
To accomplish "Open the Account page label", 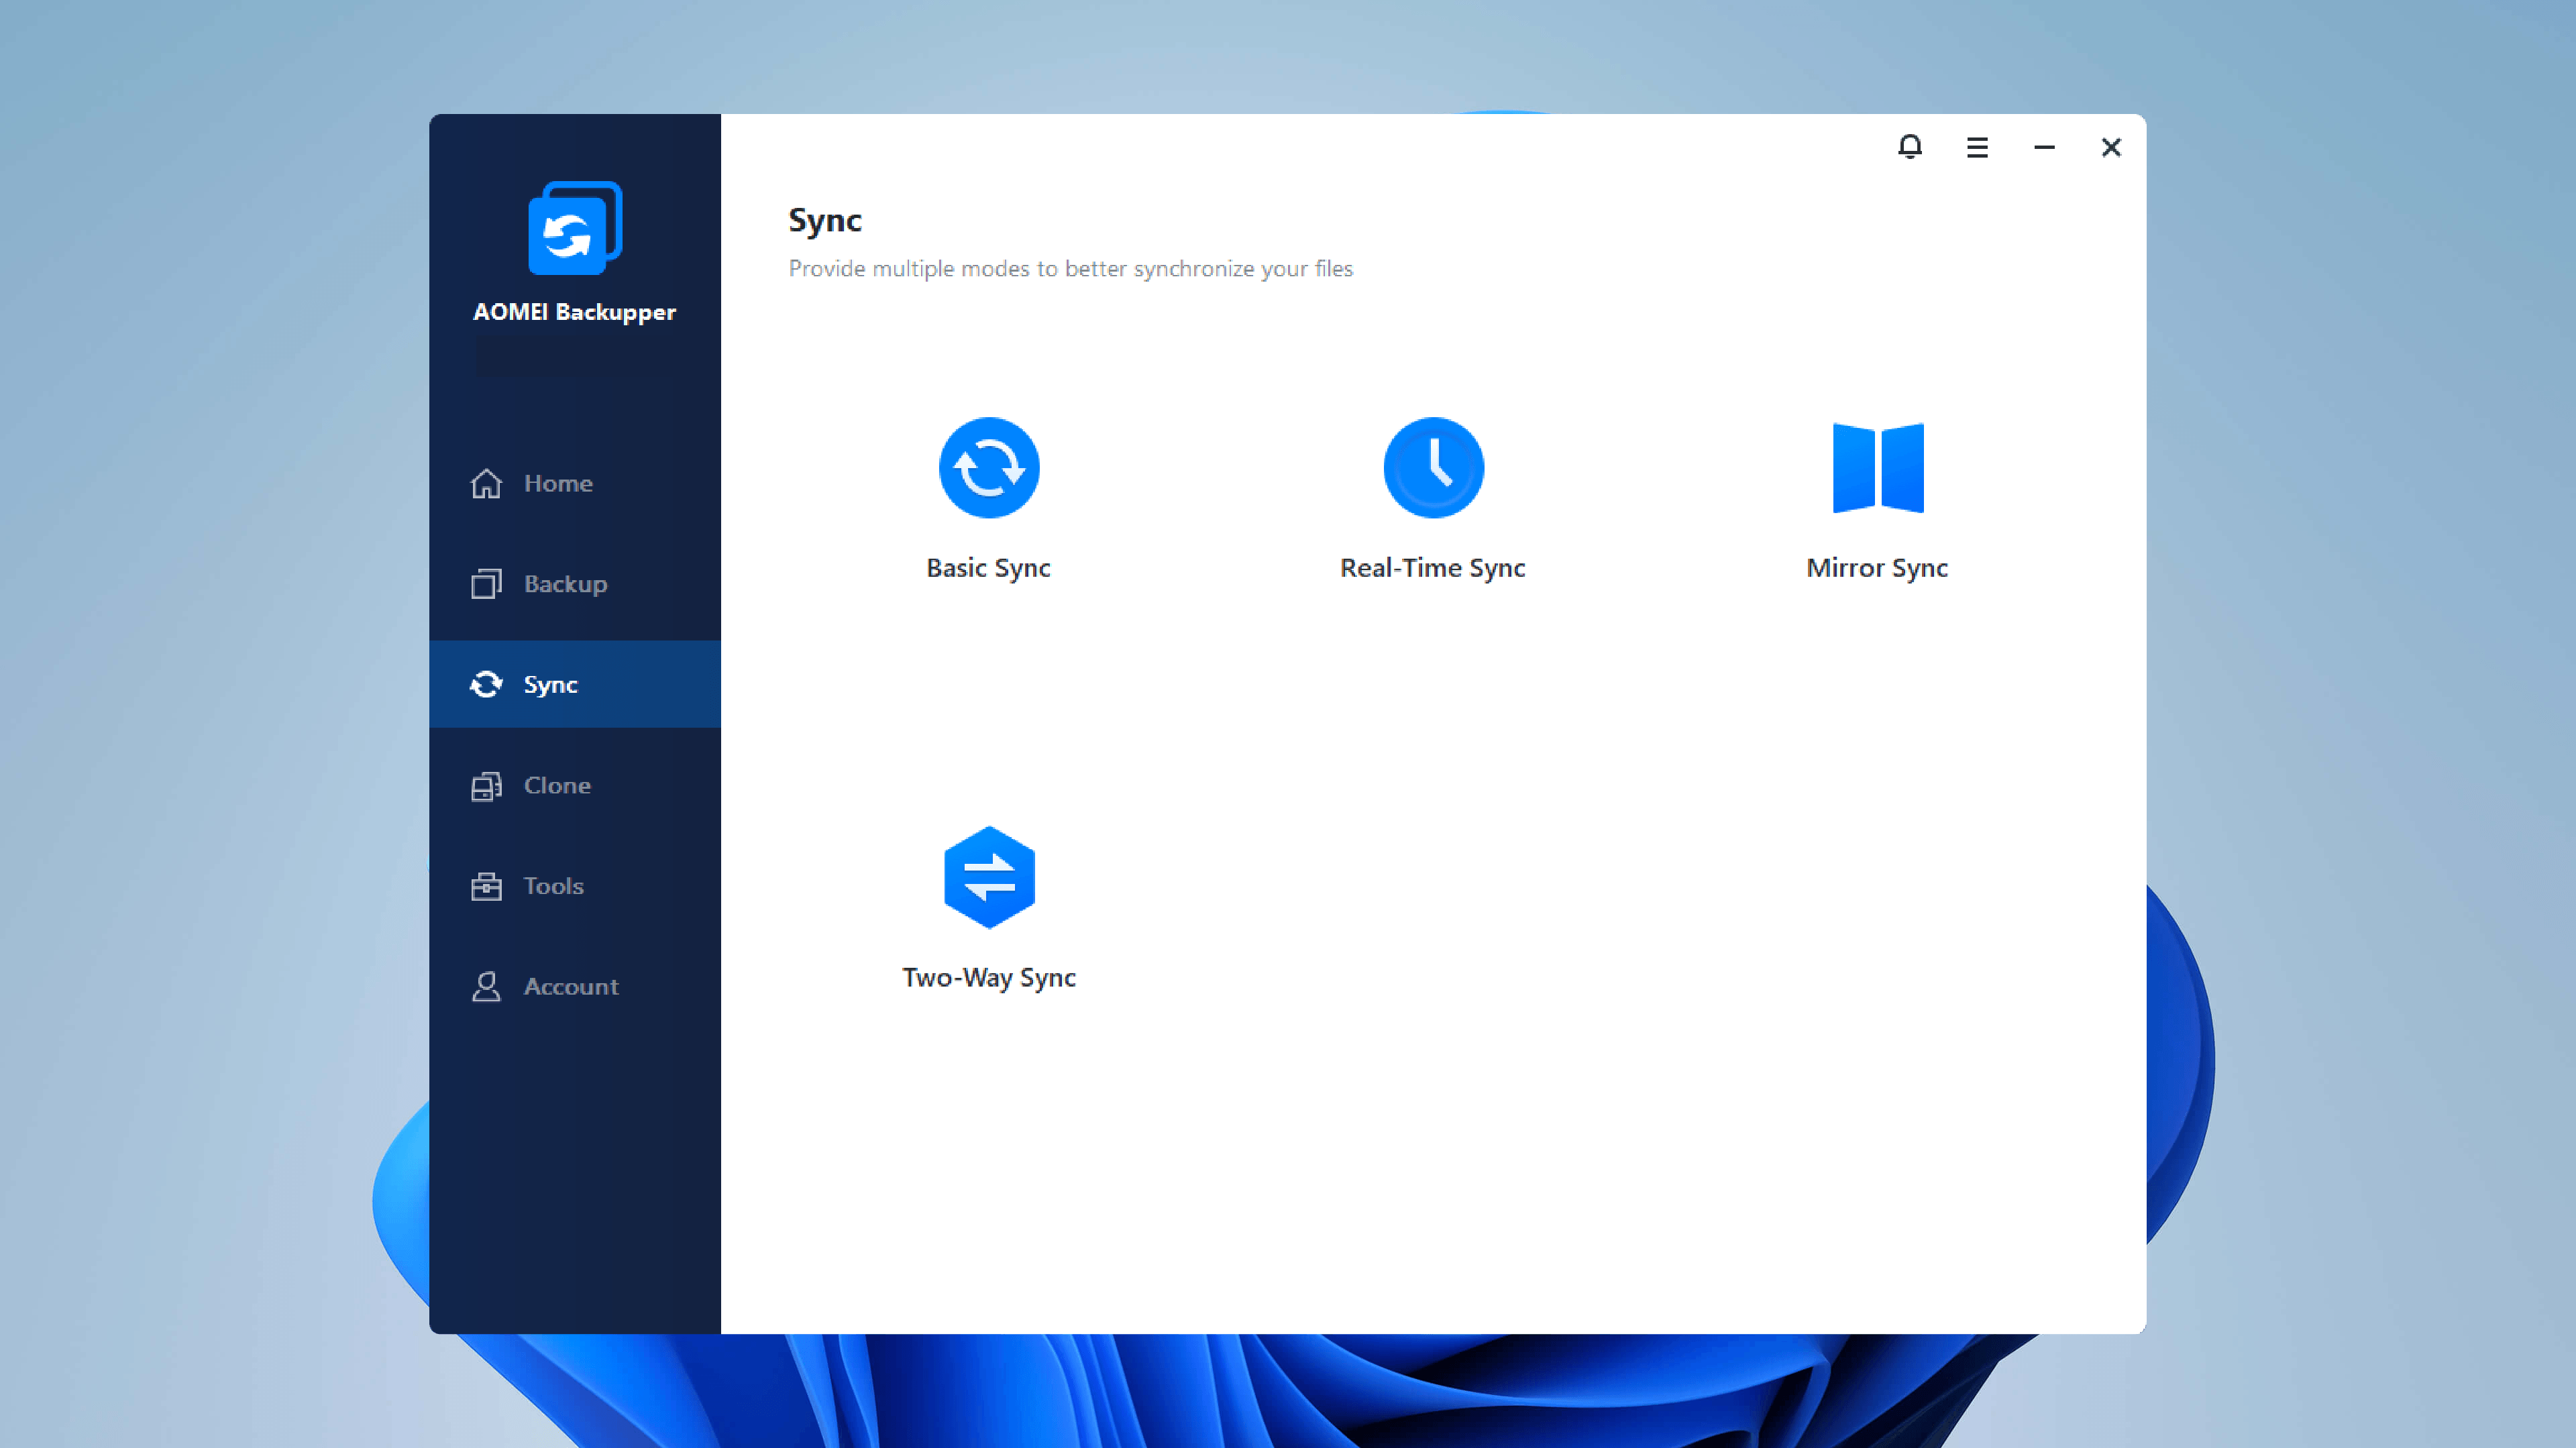I will (571, 986).
